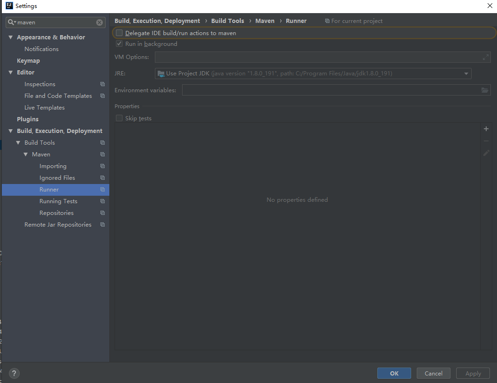Select Running Tests under Maven
This screenshot has width=497, height=383.
(58, 201)
